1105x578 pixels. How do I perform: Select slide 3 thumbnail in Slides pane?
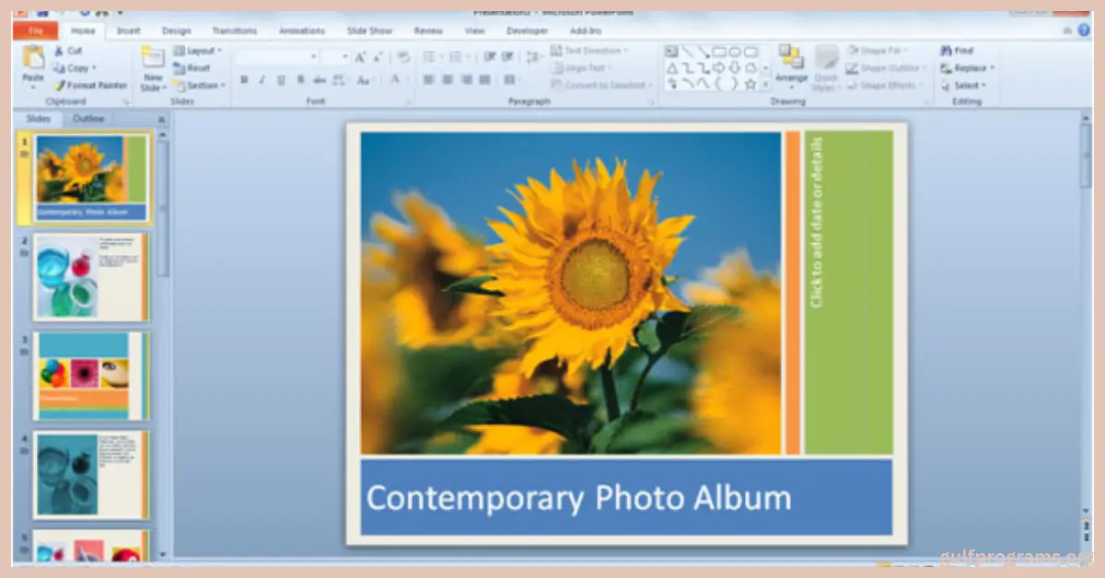tap(89, 376)
